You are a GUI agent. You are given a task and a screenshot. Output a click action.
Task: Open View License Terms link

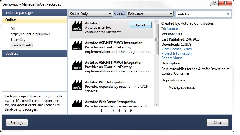tap(176, 49)
